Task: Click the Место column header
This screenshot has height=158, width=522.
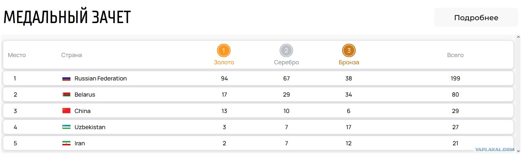Action: 17,55
